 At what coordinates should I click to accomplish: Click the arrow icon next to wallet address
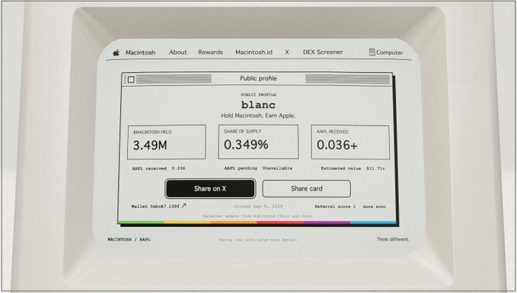pos(184,206)
